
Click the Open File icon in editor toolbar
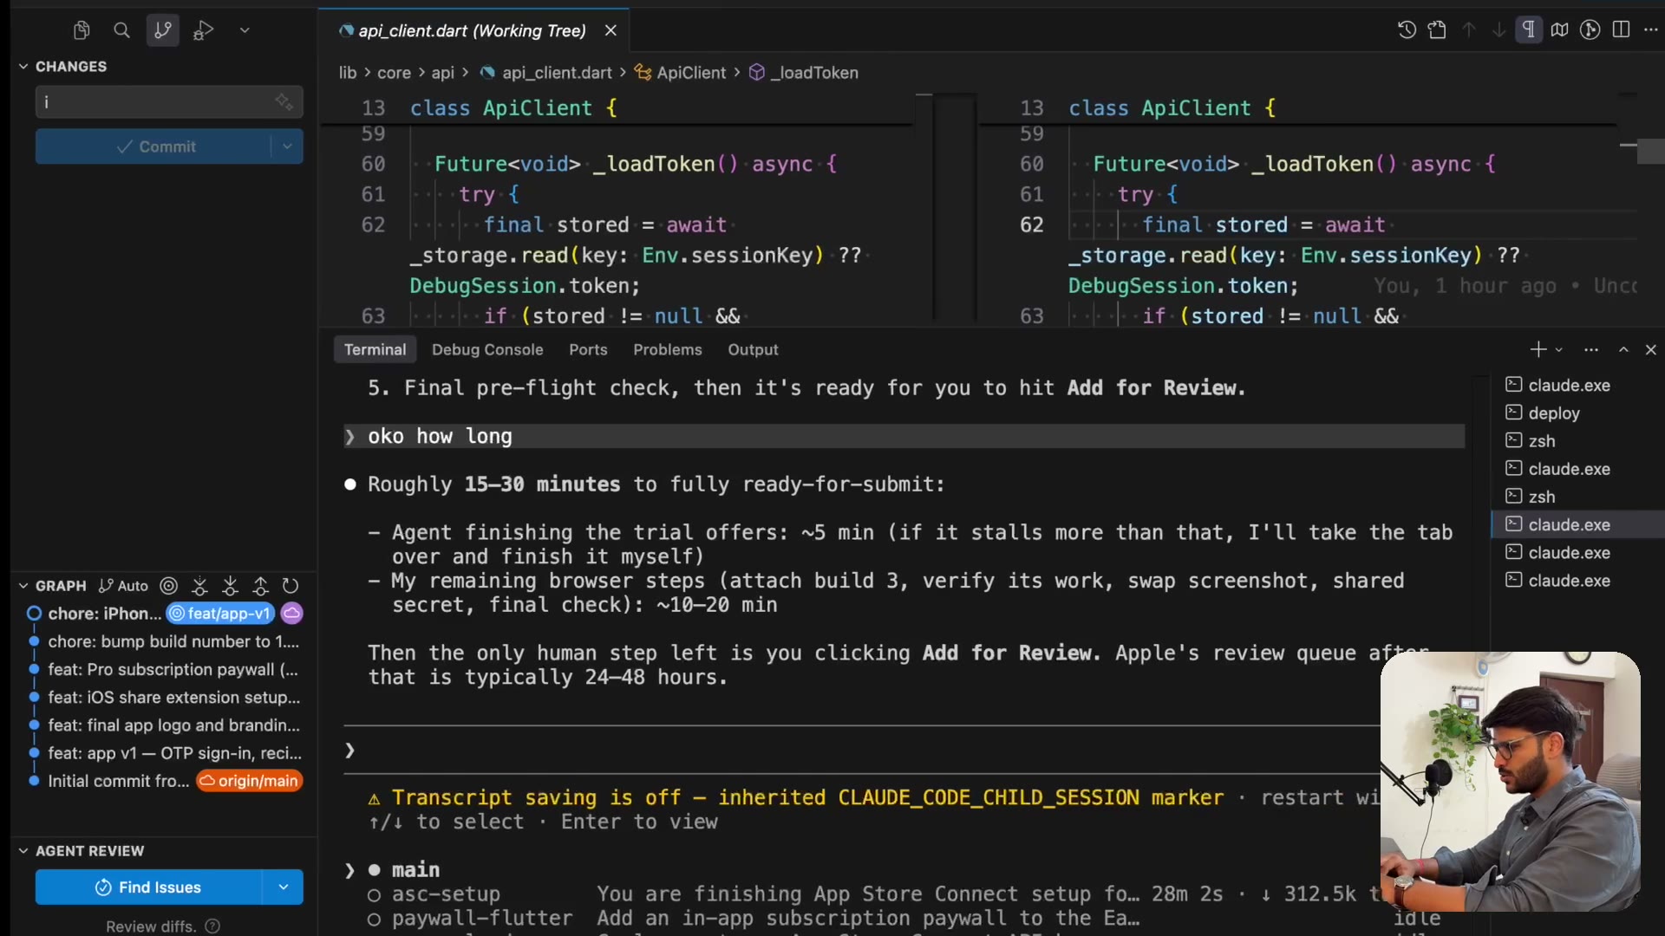tap(1437, 30)
